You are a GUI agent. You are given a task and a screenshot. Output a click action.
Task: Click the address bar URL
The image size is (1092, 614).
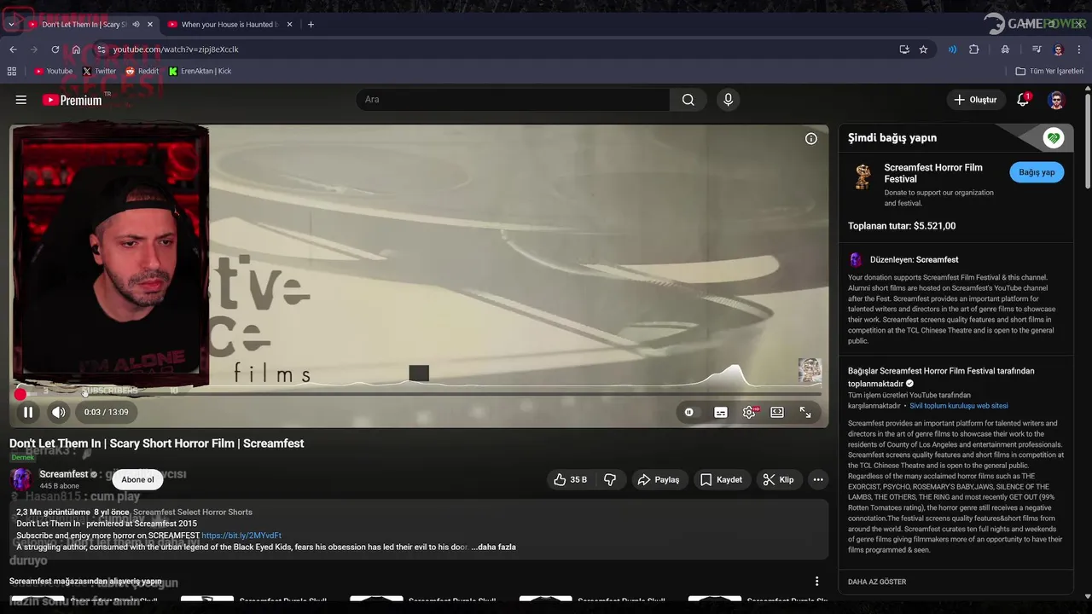(176, 49)
